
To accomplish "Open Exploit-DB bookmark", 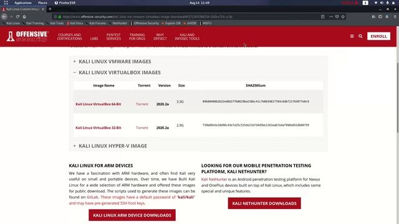I will (x=171, y=23).
